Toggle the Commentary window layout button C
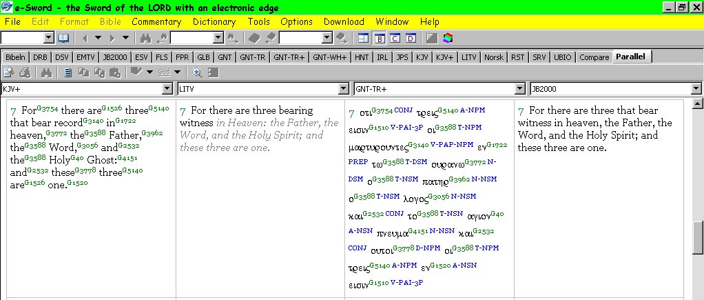 (x=395, y=38)
